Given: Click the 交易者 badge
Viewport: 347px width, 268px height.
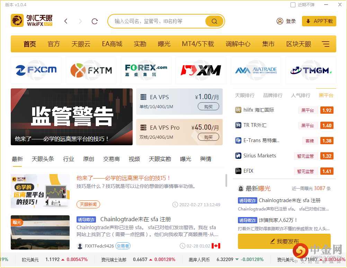Looking at the screenshot, I should [123, 246].
